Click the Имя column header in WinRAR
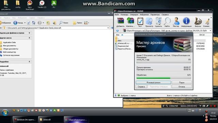 pyautogui.click(x=118, y=35)
